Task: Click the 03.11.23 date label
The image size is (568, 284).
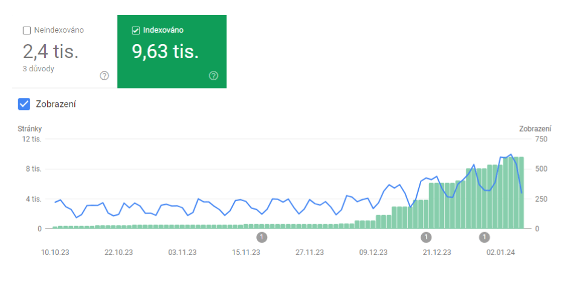Action: 182,253
